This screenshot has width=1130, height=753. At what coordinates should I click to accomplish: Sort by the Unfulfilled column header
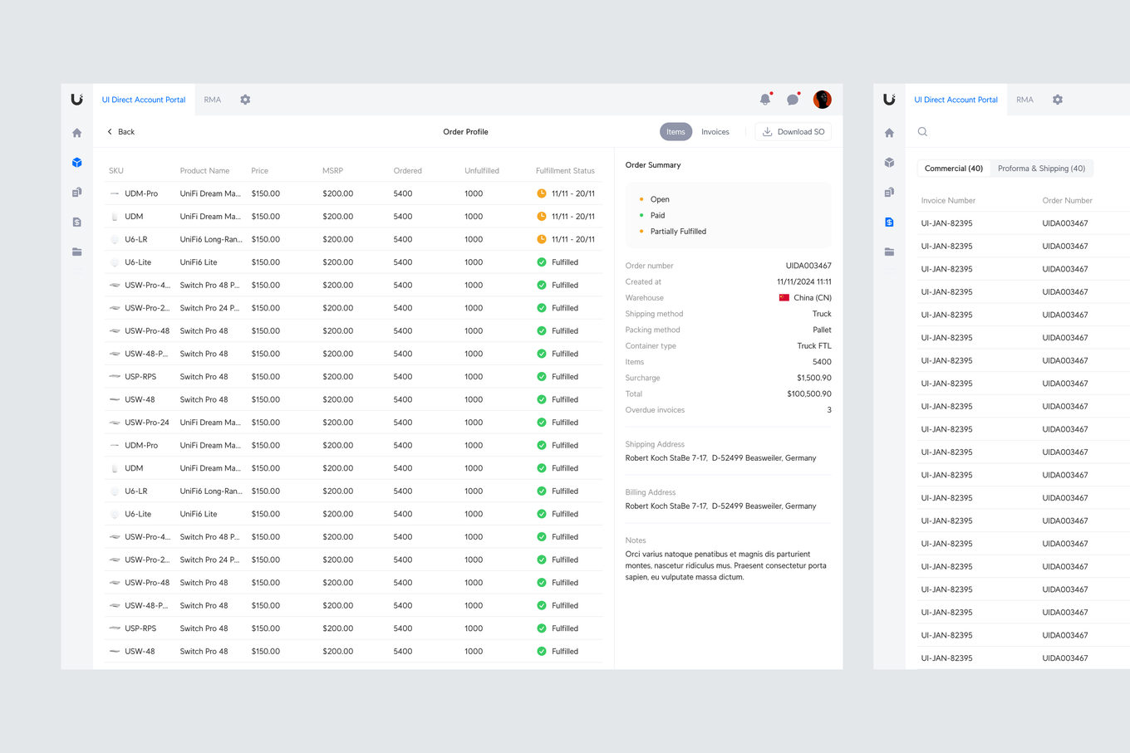(x=482, y=171)
